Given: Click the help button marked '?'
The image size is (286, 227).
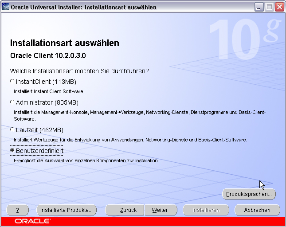Looking at the screenshot, I should (x=17, y=210).
